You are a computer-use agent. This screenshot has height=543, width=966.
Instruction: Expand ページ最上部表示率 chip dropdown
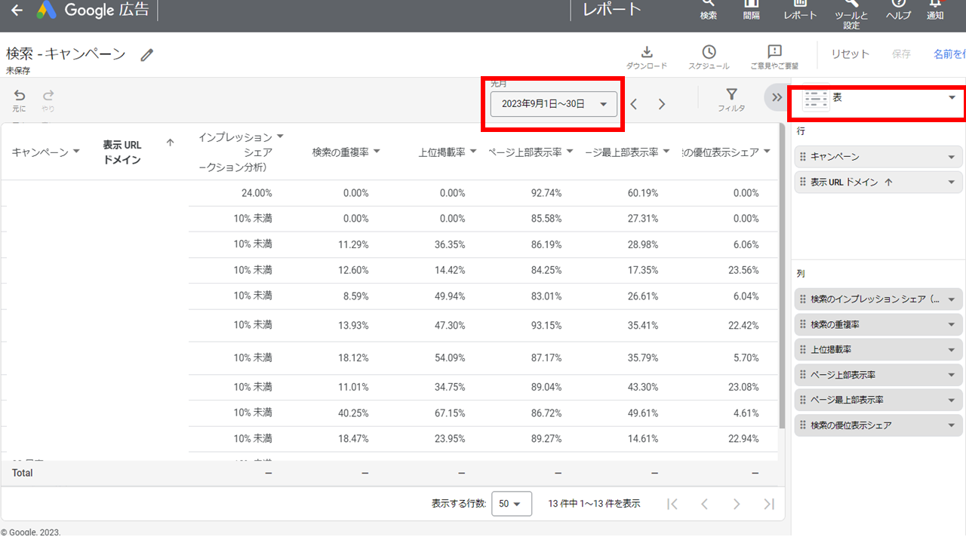[x=952, y=400]
